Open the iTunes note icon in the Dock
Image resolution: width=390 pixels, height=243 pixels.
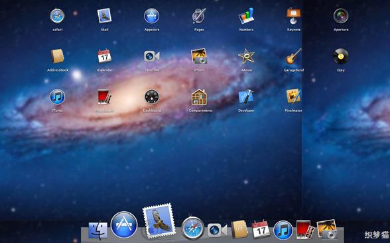coord(283,230)
